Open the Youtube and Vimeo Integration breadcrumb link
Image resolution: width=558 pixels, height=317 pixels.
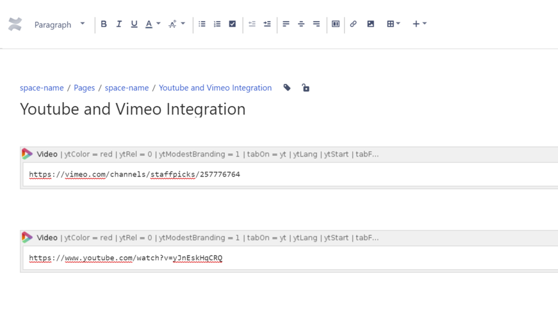pyautogui.click(x=215, y=88)
